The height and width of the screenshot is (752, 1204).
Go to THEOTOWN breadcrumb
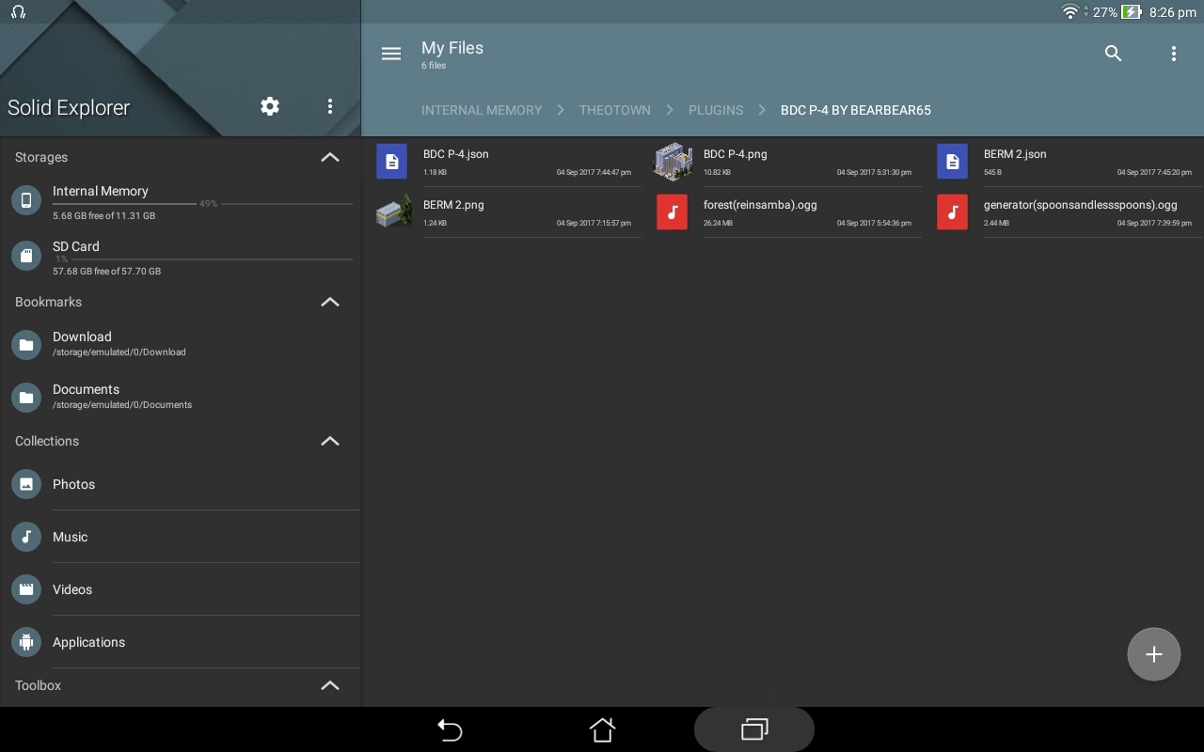(615, 110)
